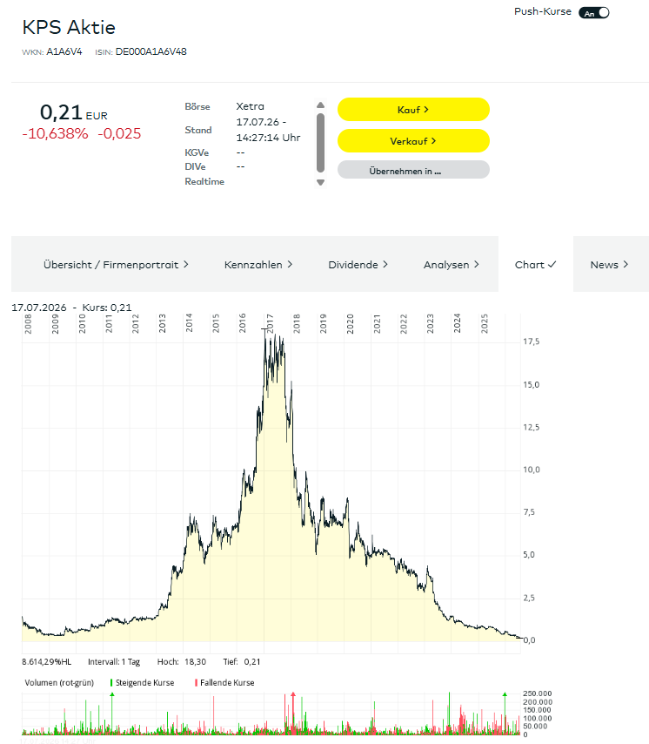Click the chevron on the News tab

coord(626,264)
